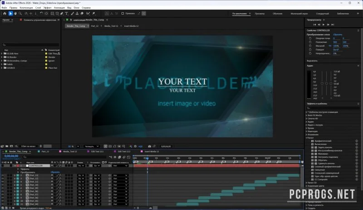Screen dimensions: 363x210
Task: Open the Эффект menu
Action: point(48,8)
